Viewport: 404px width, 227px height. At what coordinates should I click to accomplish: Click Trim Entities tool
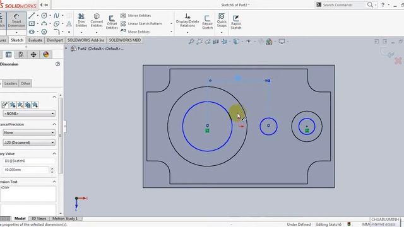pyautogui.click(x=81, y=20)
